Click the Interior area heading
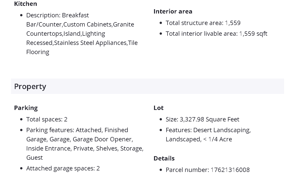 (173, 11)
